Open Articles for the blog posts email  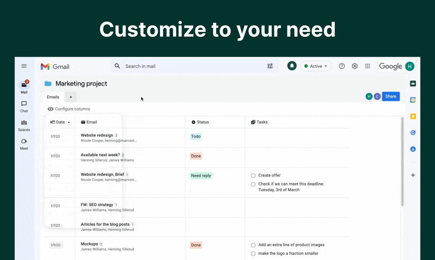[105, 224]
